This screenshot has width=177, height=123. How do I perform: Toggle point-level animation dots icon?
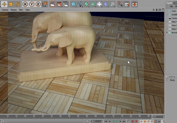point(155,121)
